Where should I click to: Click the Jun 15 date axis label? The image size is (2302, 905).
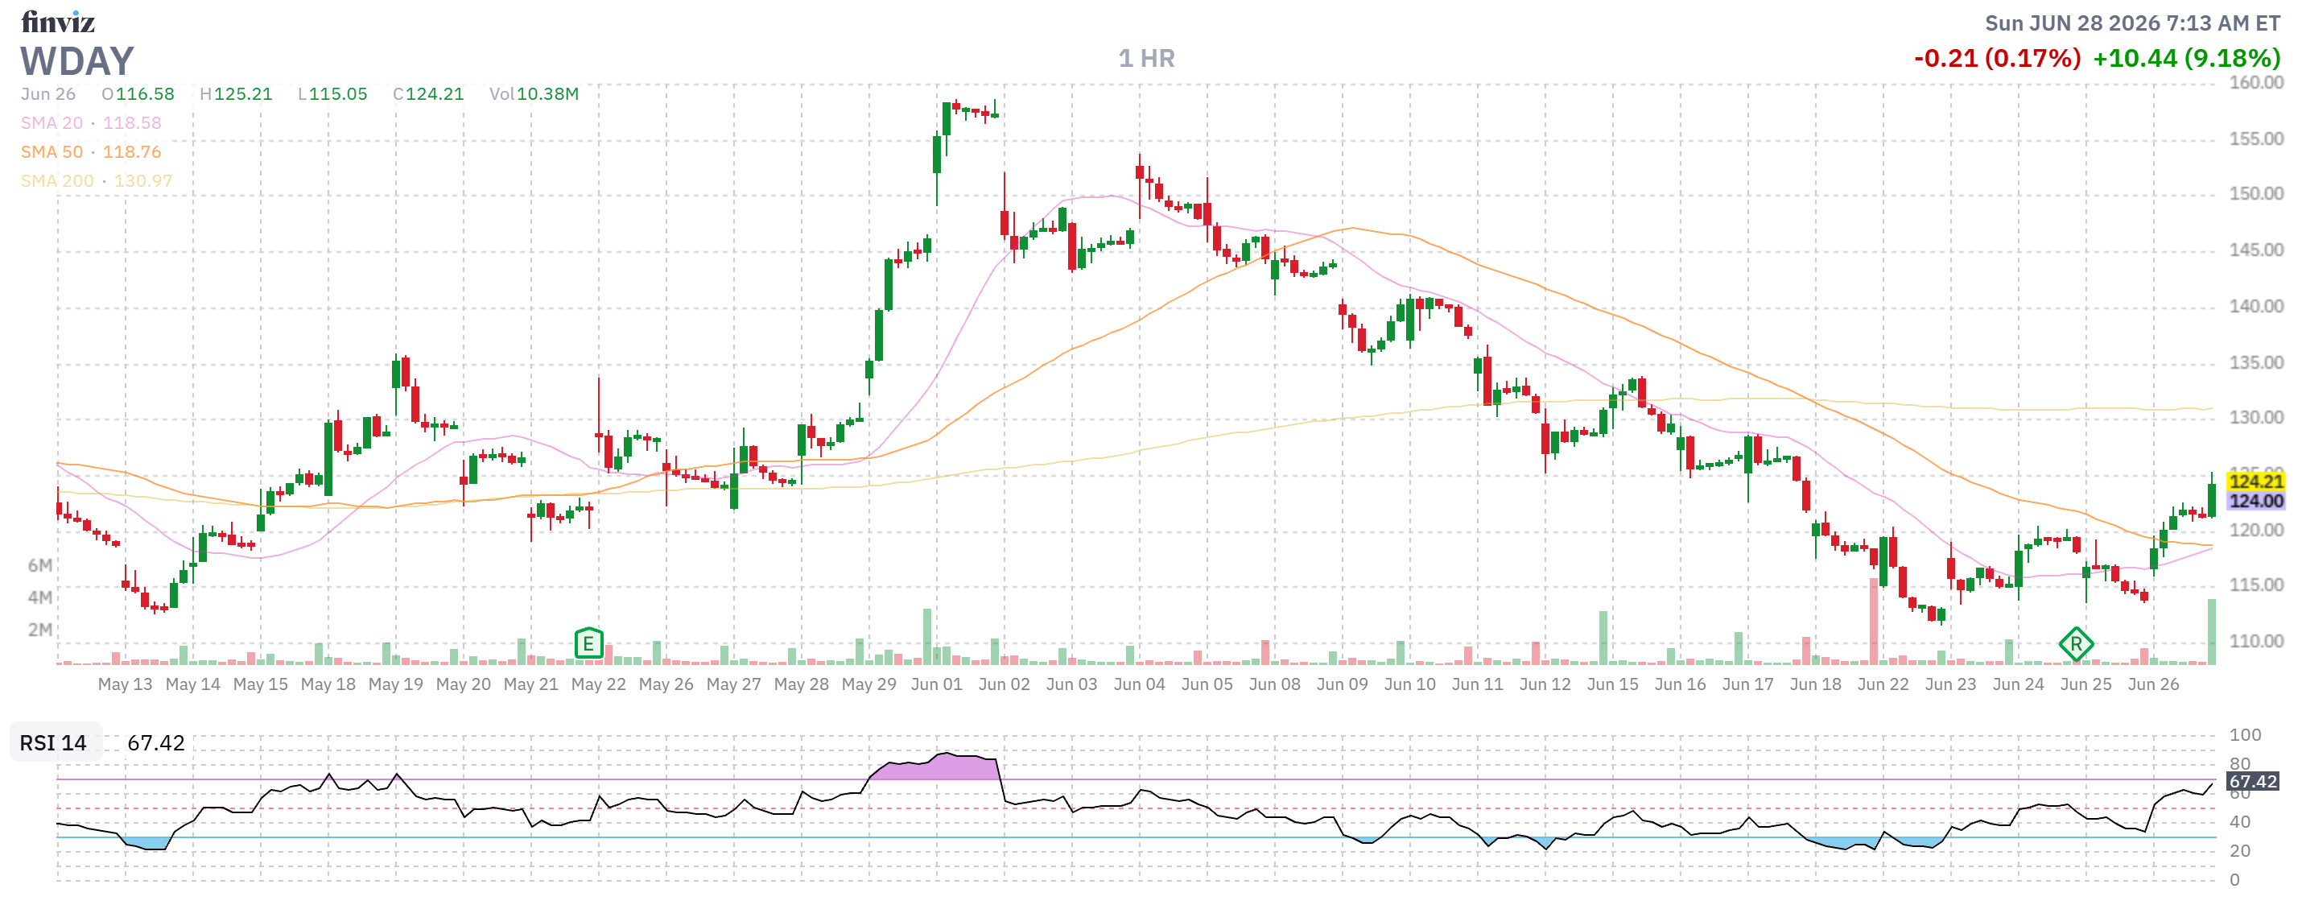[1613, 684]
